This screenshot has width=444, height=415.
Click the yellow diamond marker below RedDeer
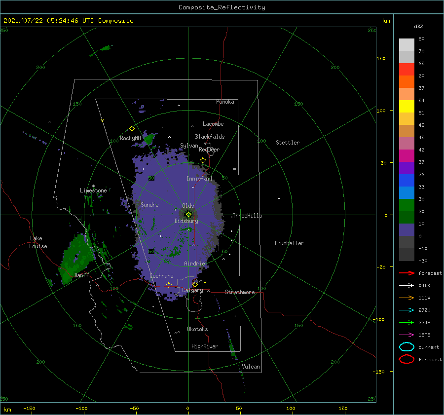tap(203, 160)
